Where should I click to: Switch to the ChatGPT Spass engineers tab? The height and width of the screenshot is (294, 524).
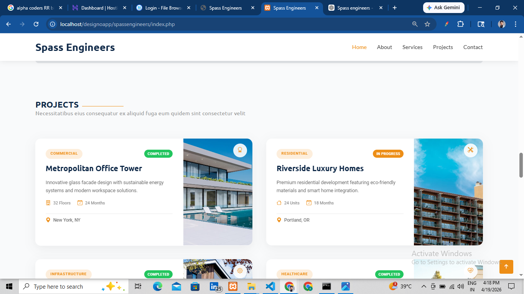(355, 8)
